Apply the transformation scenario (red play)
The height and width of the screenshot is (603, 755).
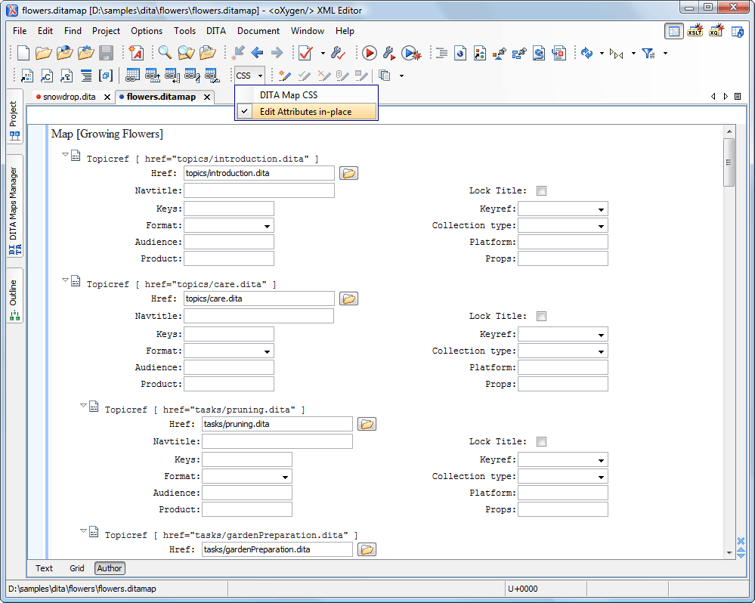coord(370,53)
